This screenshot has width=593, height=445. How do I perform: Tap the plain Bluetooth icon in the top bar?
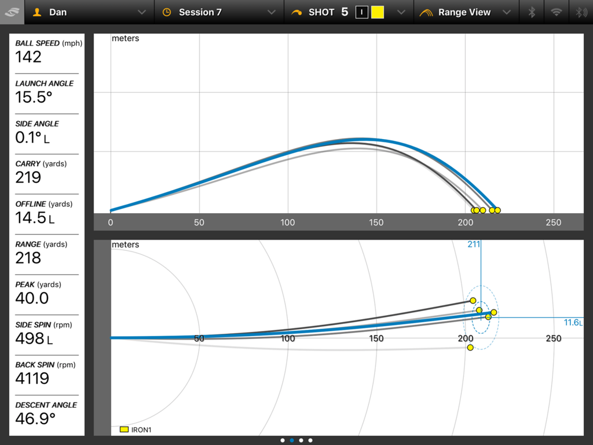[x=532, y=12]
